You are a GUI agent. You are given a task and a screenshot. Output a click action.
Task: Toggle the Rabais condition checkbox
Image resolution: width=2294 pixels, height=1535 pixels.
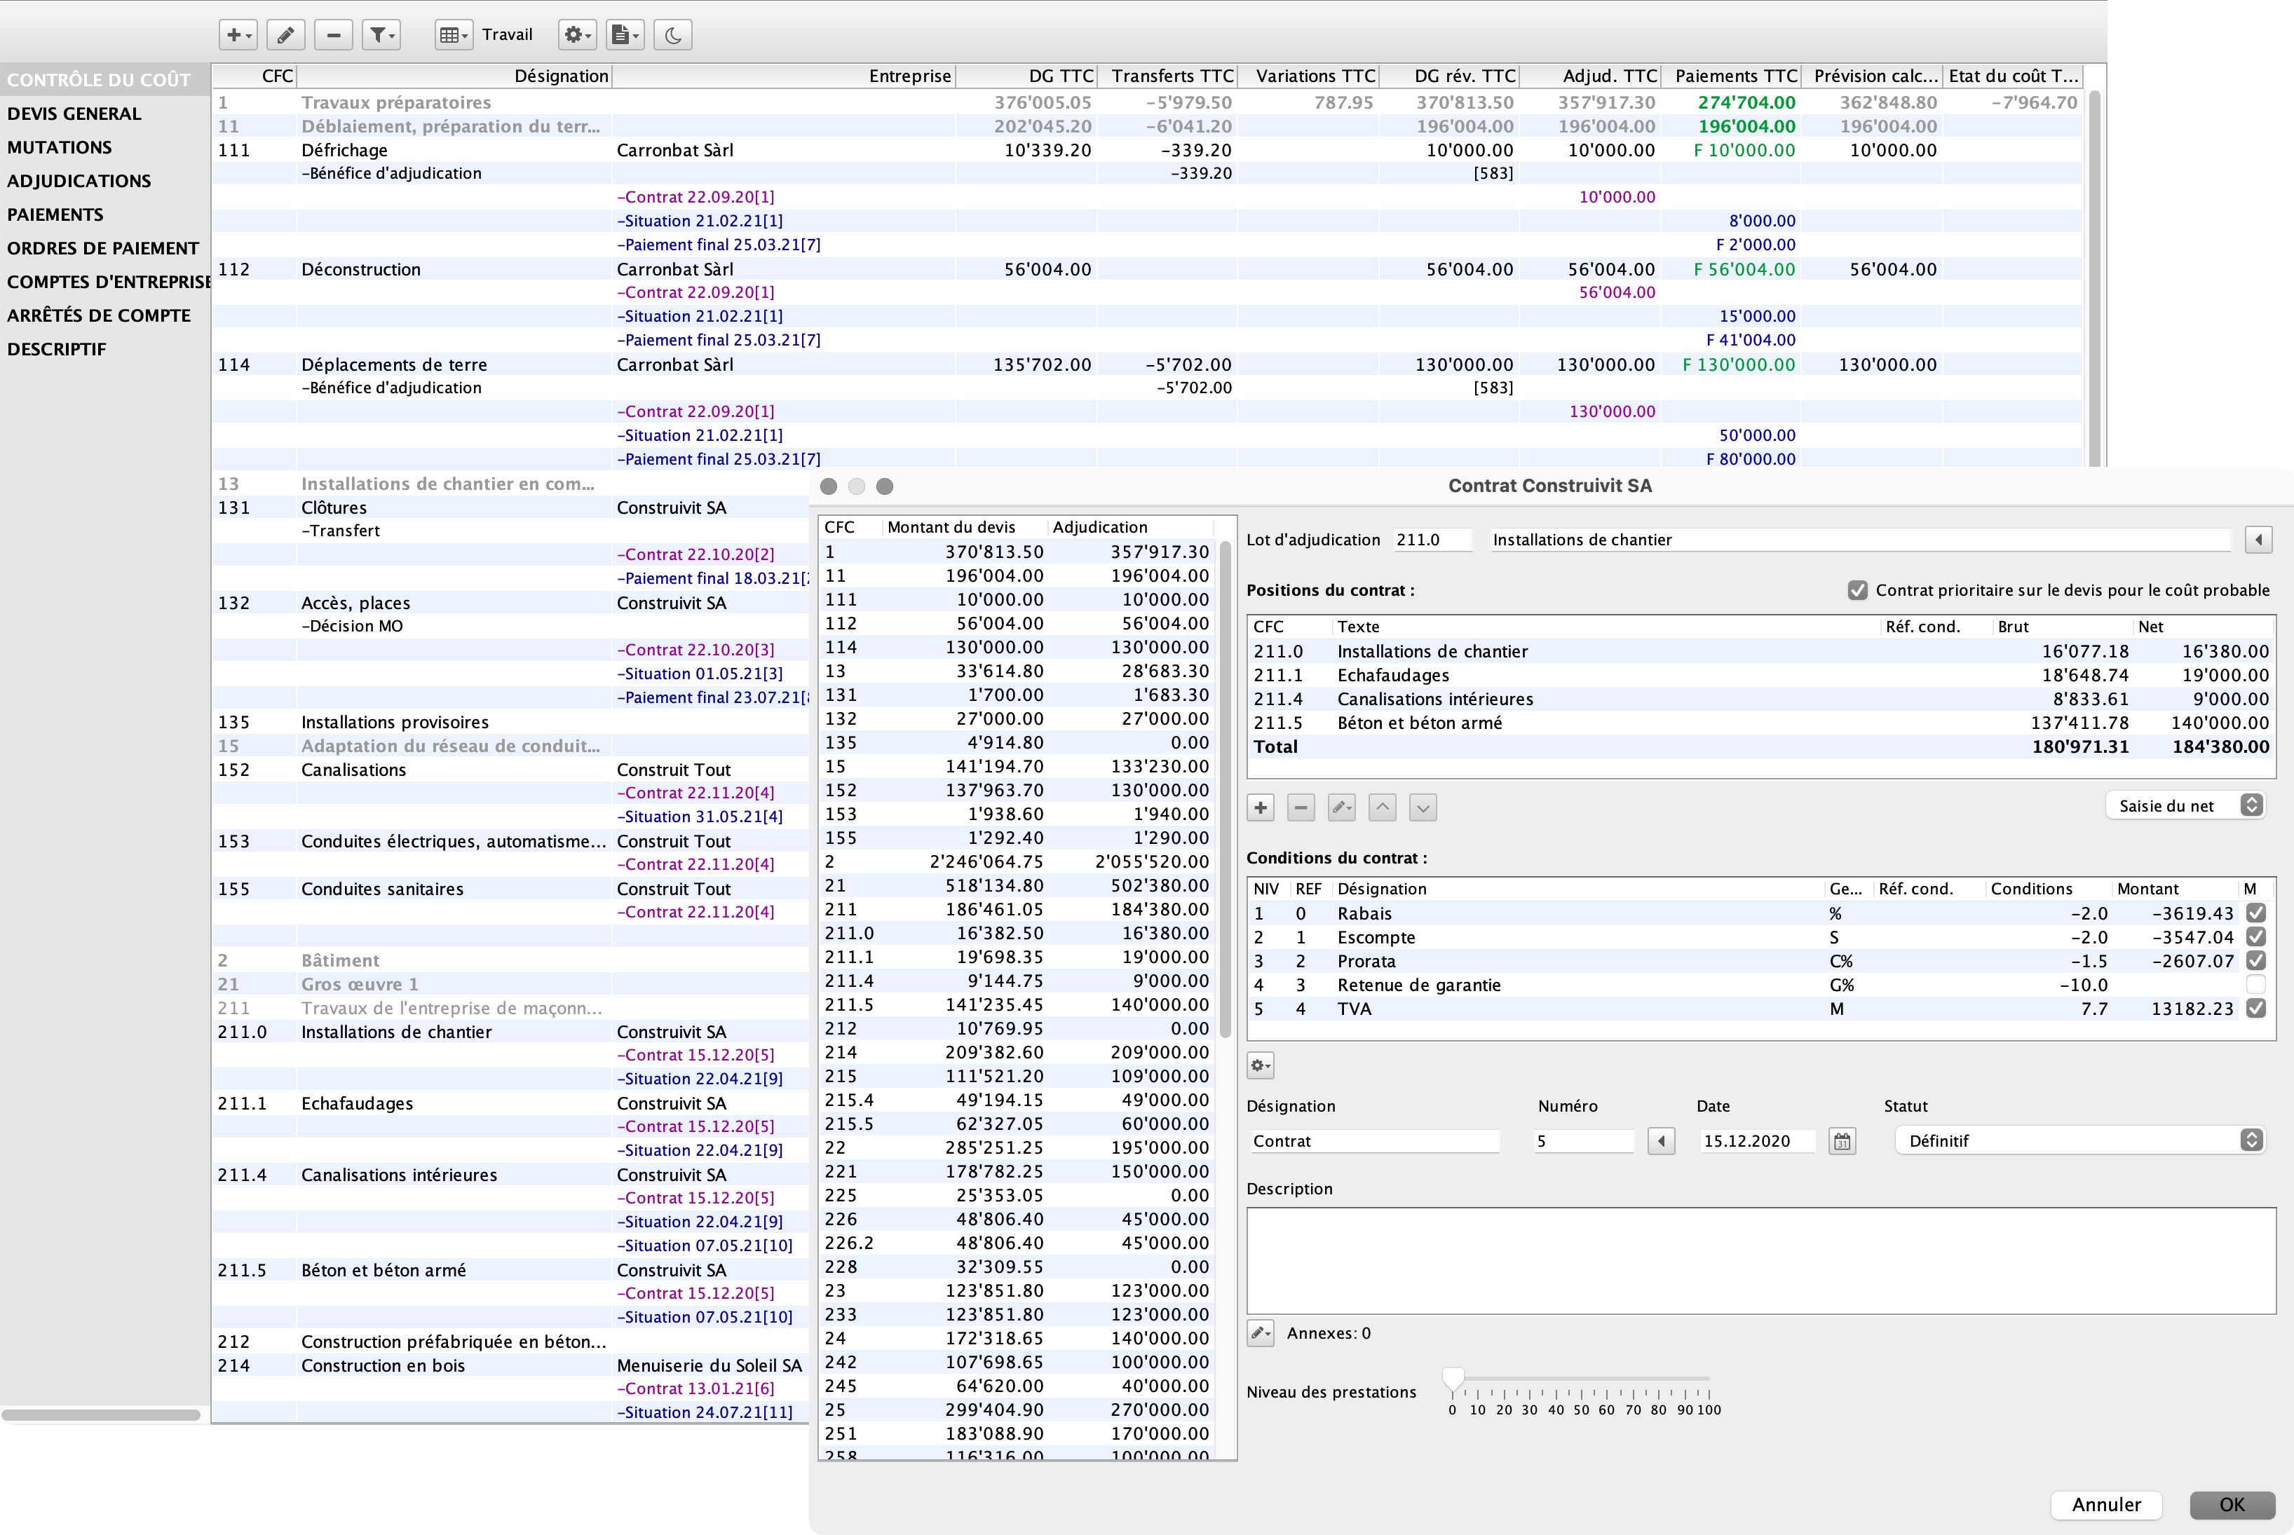(x=2256, y=913)
